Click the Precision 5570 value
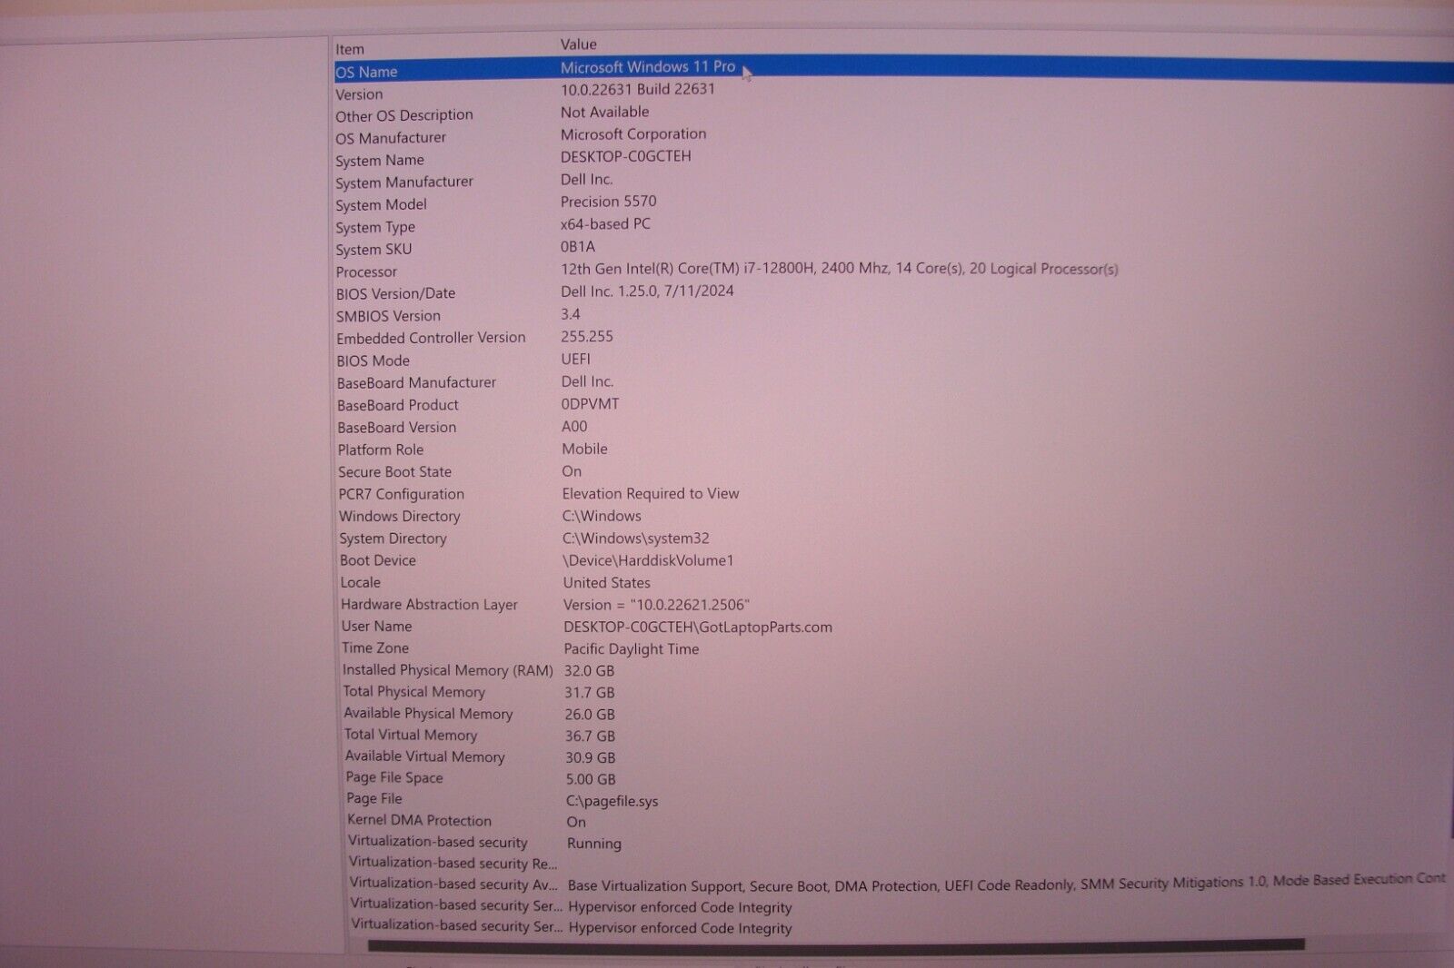Viewport: 1454px width, 968px height. coord(608,202)
